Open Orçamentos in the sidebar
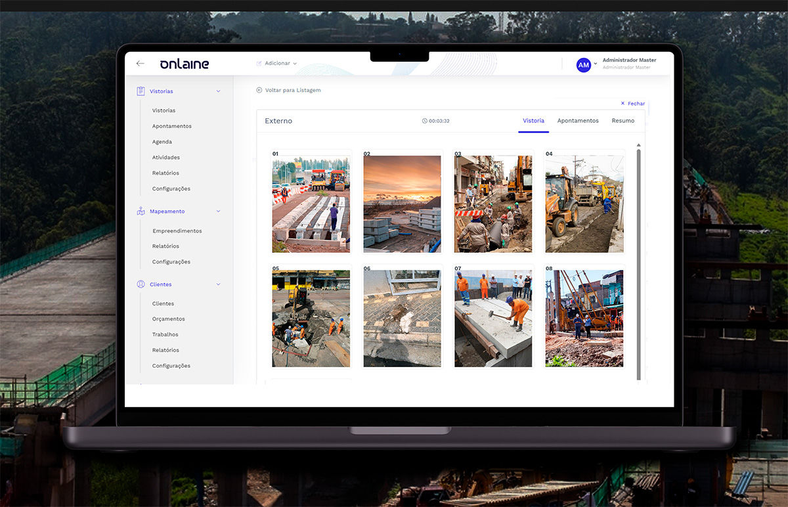The height and width of the screenshot is (507, 788). pyautogui.click(x=168, y=319)
